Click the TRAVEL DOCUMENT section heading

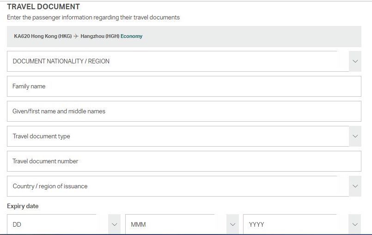[43, 6]
